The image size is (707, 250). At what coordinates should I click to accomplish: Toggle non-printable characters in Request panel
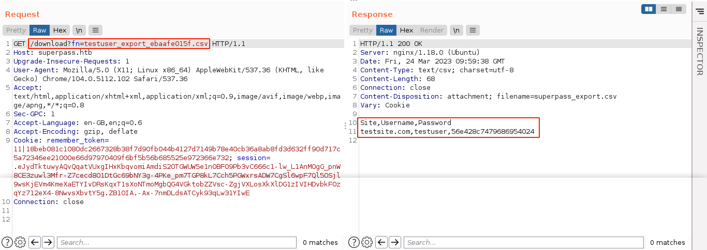click(79, 30)
